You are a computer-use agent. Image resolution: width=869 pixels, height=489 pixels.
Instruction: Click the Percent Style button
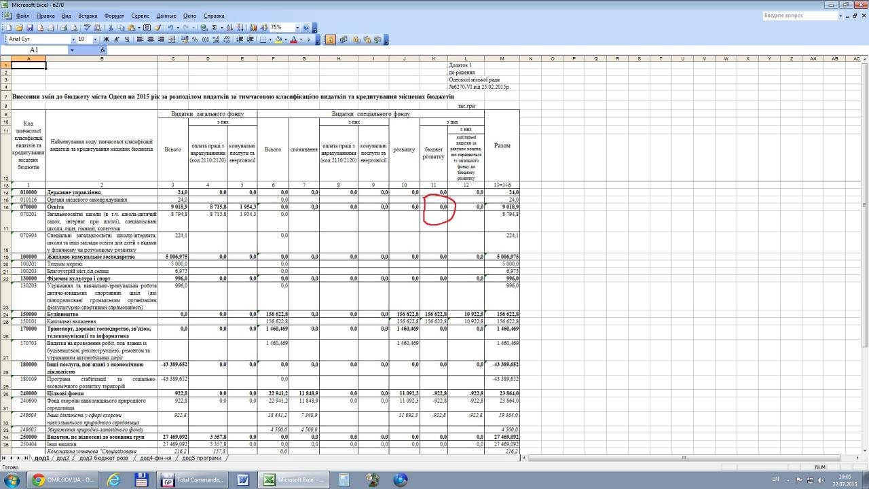pyautogui.click(x=196, y=39)
